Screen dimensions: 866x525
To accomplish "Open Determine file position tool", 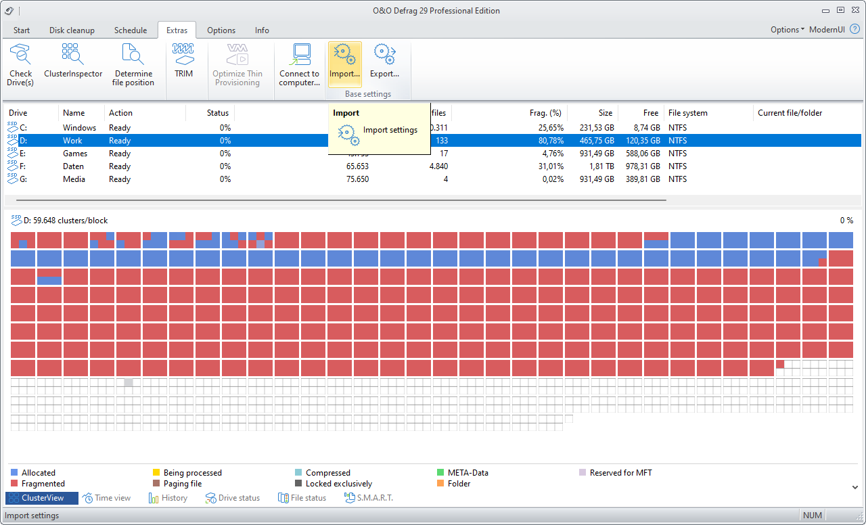I will point(134,65).
